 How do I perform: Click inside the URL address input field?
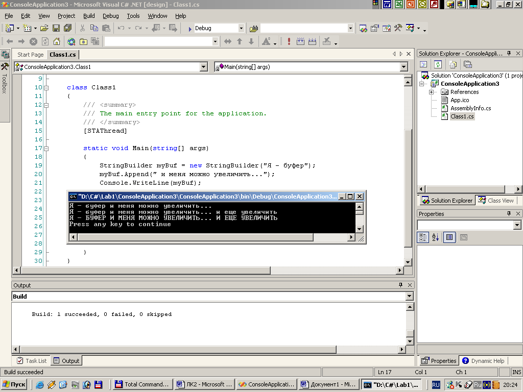pyautogui.click(x=158, y=41)
